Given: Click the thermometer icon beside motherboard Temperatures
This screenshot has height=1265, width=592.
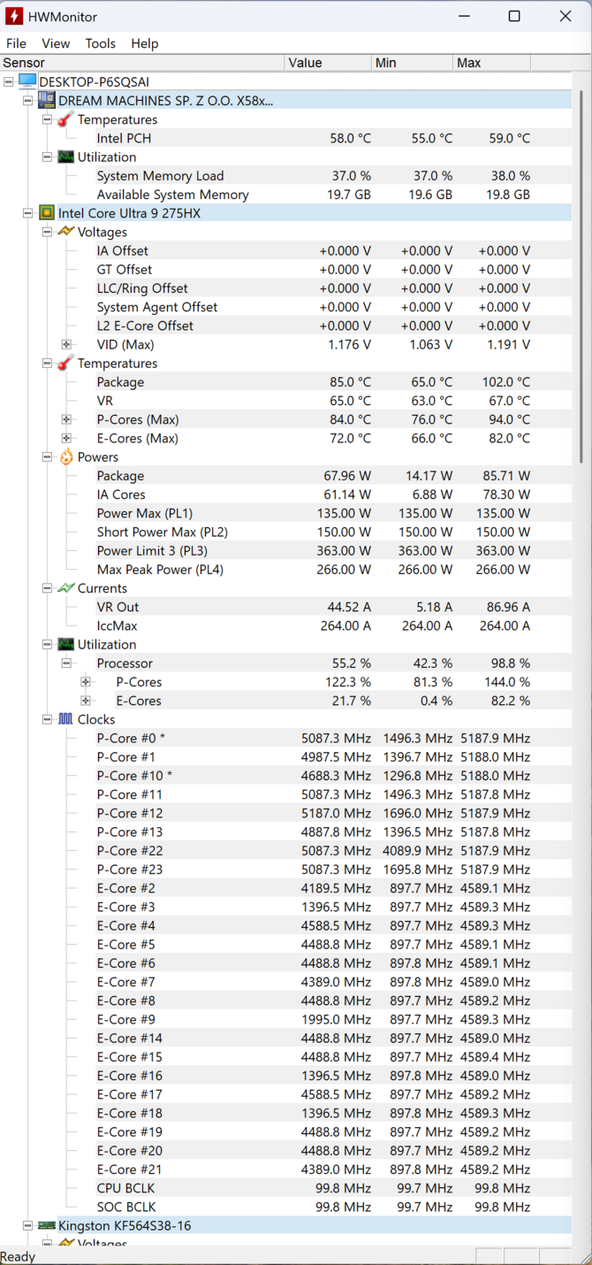Looking at the screenshot, I should click(66, 119).
